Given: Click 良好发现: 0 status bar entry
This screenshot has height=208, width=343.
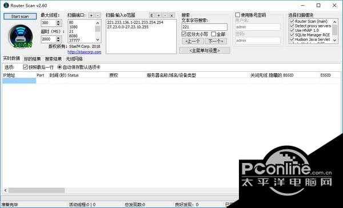Looking at the screenshot, I should (x=186, y=205).
